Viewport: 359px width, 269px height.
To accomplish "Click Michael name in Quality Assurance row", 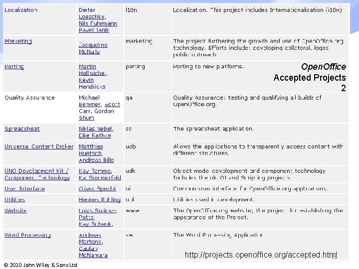I will pyautogui.click(x=89, y=98).
